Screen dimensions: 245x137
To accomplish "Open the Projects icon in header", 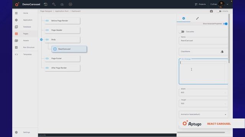I will click(196, 4).
